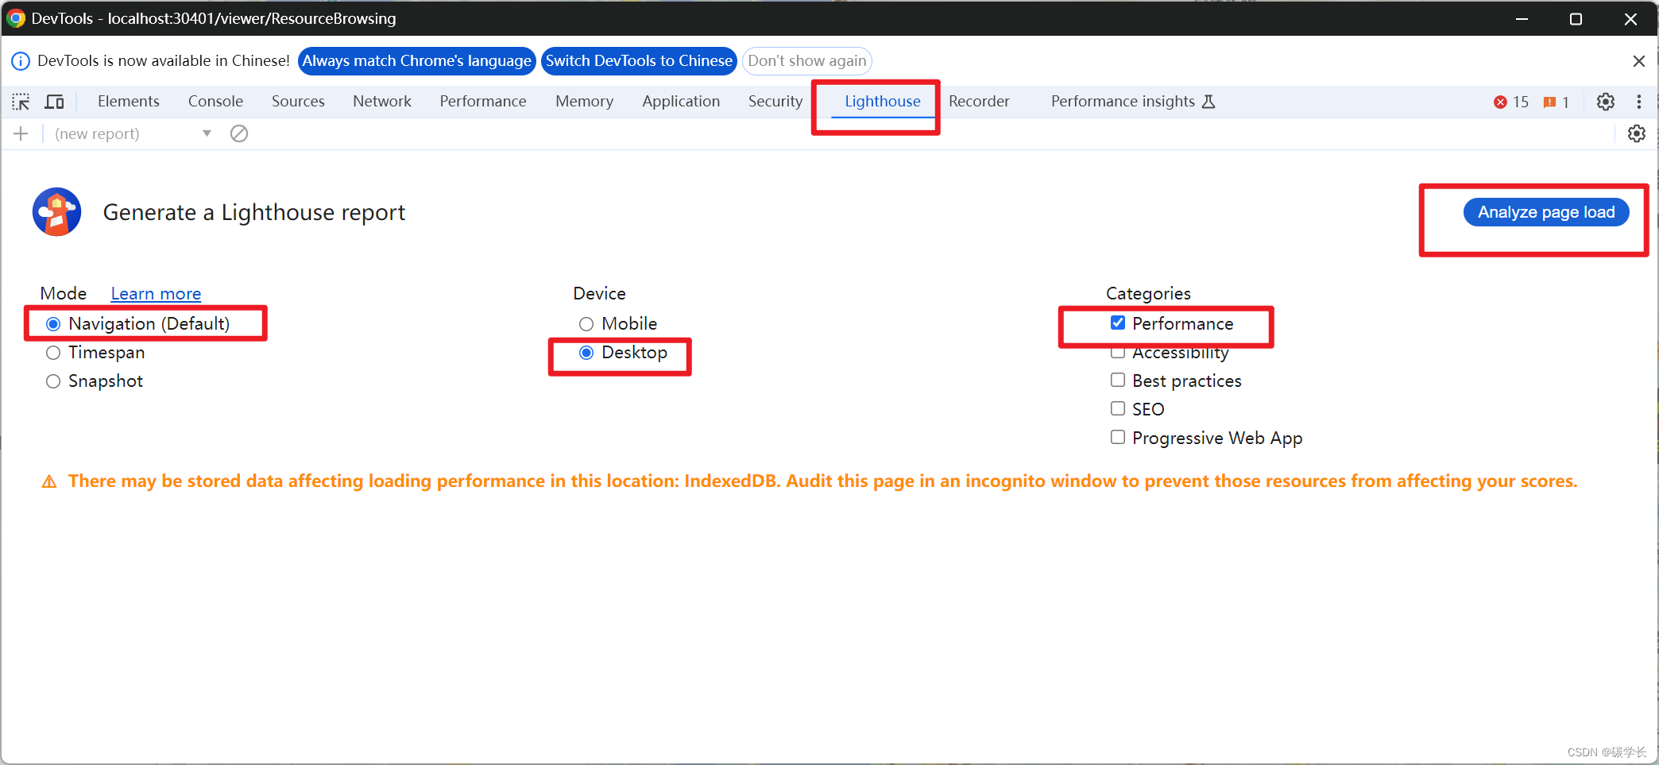
Task: Uncheck the Performance category
Action: [x=1118, y=323]
